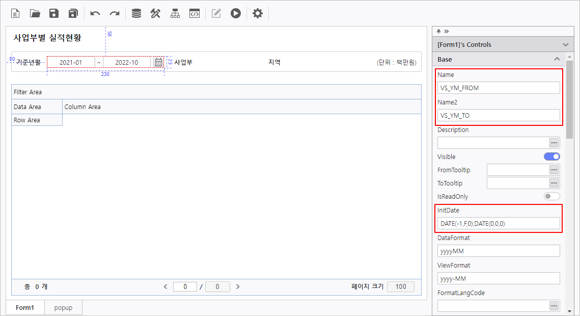Expand the [Form1]'s Controls dropdown
The height and width of the screenshot is (316, 580).
pos(565,45)
